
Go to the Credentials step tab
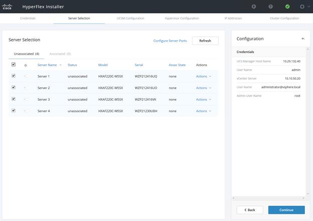coord(28,19)
